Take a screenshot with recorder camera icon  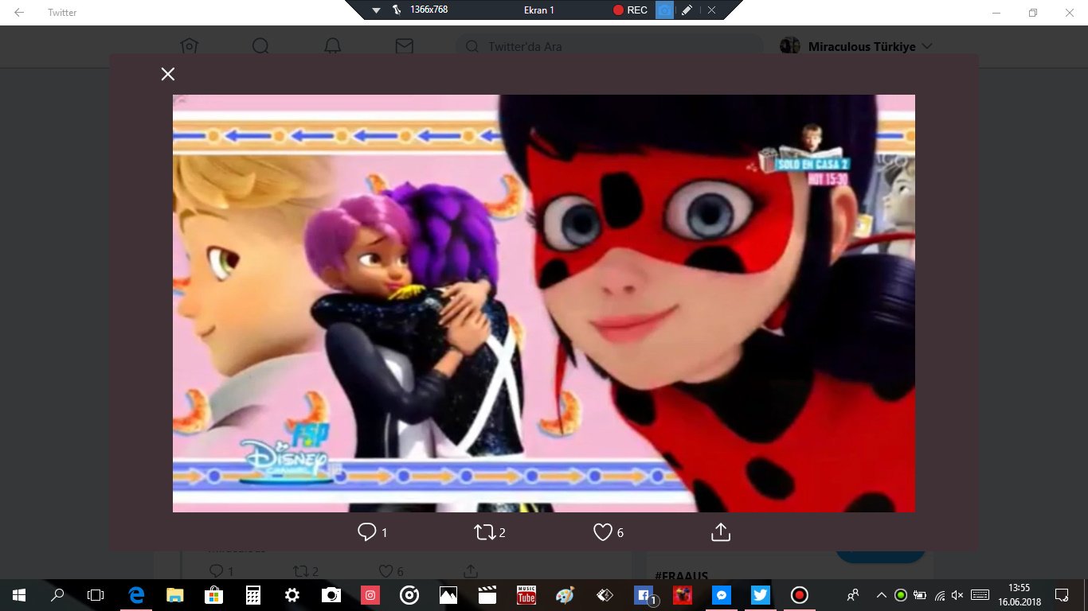(664, 10)
